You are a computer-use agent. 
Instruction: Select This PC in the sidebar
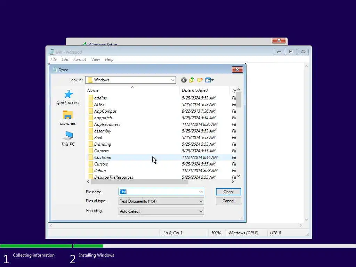click(x=68, y=138)
